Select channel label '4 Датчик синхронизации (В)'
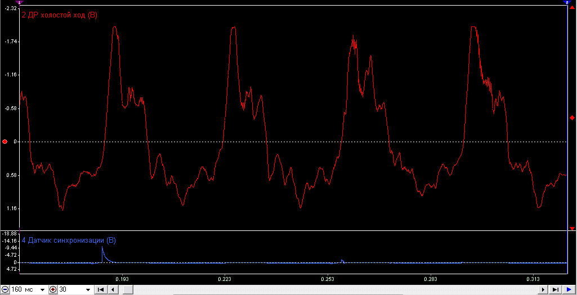Image resolution: width=577 pixels, height=295 pixels. pos(69,240)
